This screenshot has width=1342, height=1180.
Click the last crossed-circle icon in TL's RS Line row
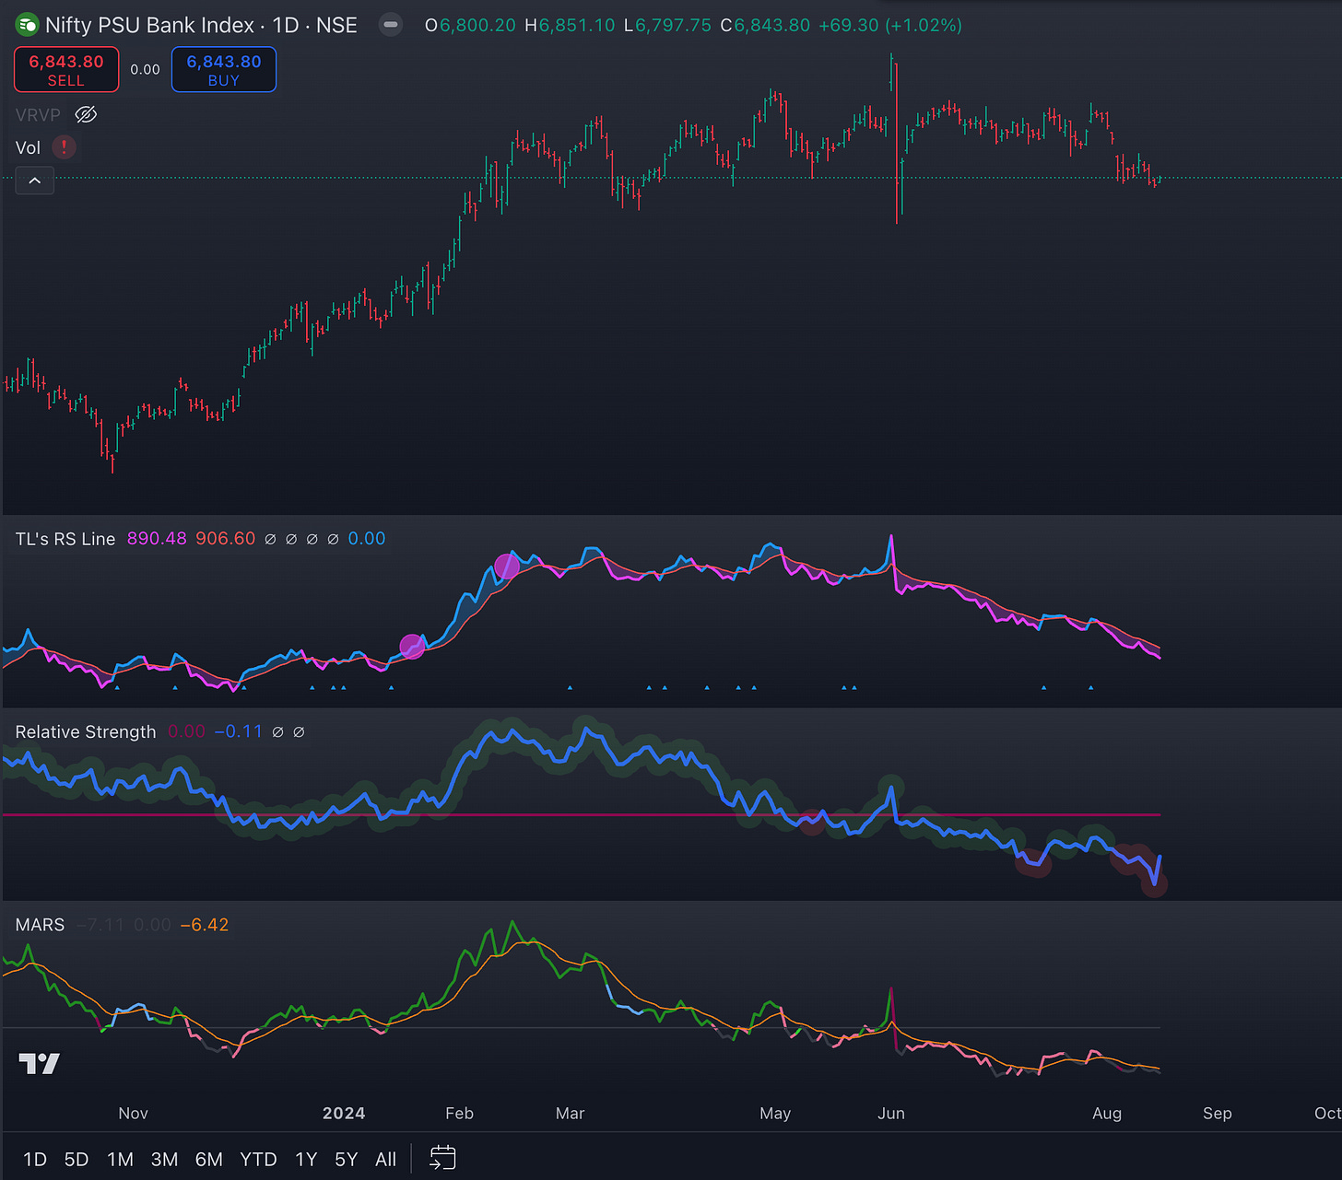pyautogui.click(x=334, y=538)
